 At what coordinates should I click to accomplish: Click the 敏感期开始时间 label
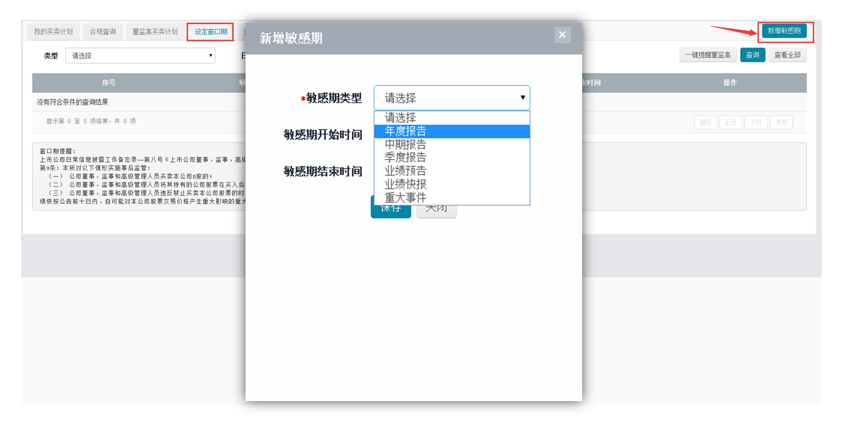click(x=323, y=135)
